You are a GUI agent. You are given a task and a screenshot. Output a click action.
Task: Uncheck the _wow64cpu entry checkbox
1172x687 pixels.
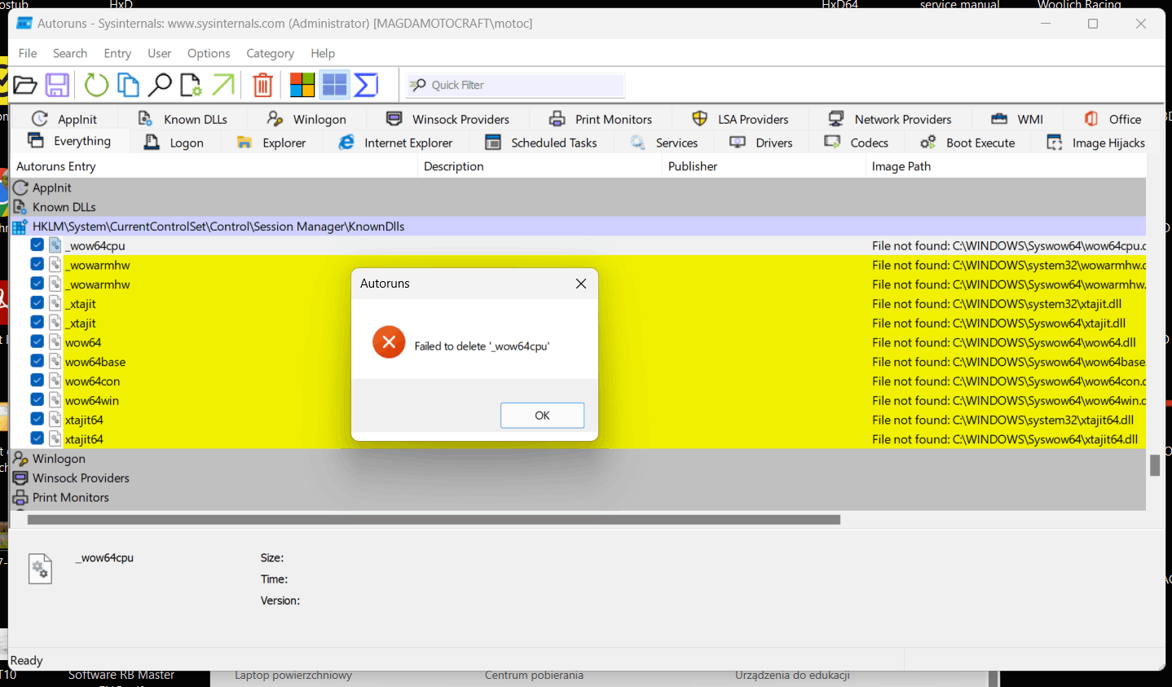tap(37, 244)
